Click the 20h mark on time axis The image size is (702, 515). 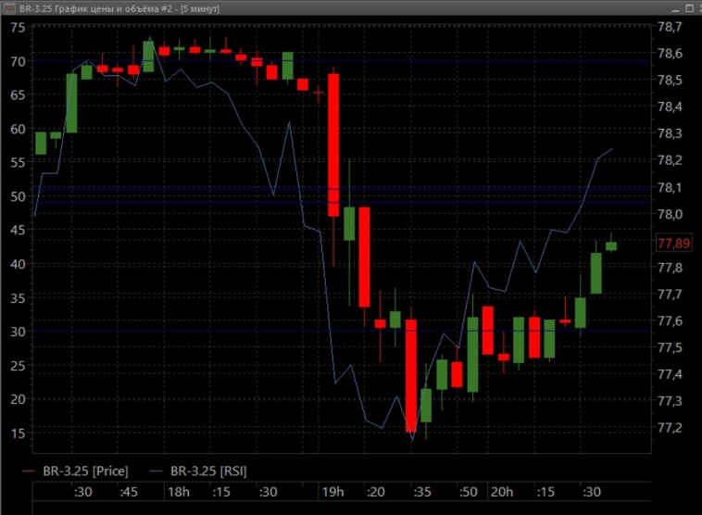501,492
